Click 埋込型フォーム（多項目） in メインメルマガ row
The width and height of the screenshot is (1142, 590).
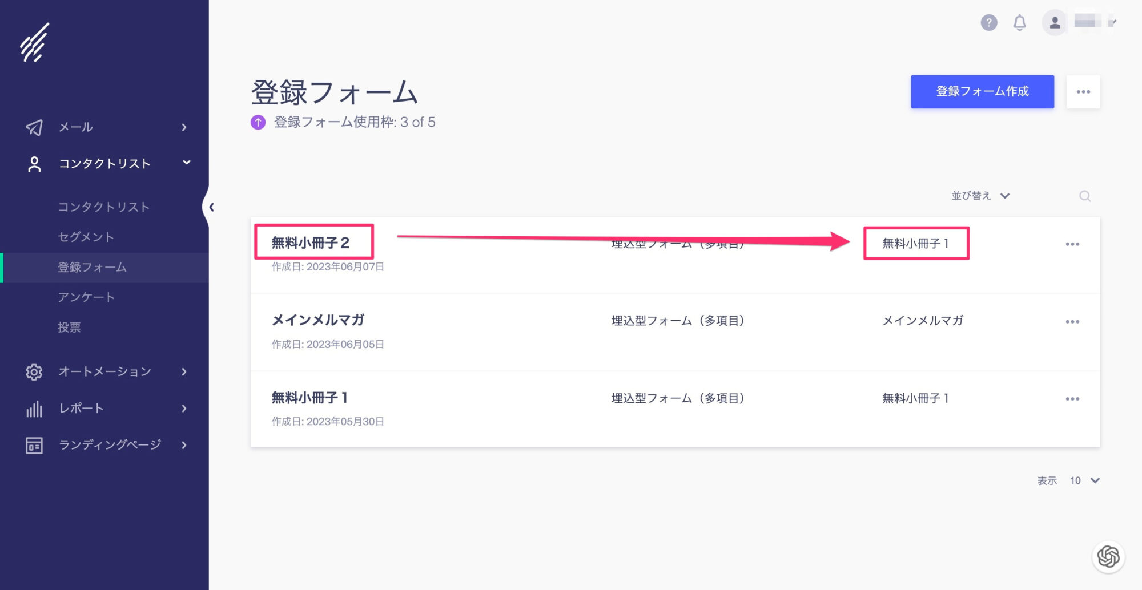(x=678, y=321)
